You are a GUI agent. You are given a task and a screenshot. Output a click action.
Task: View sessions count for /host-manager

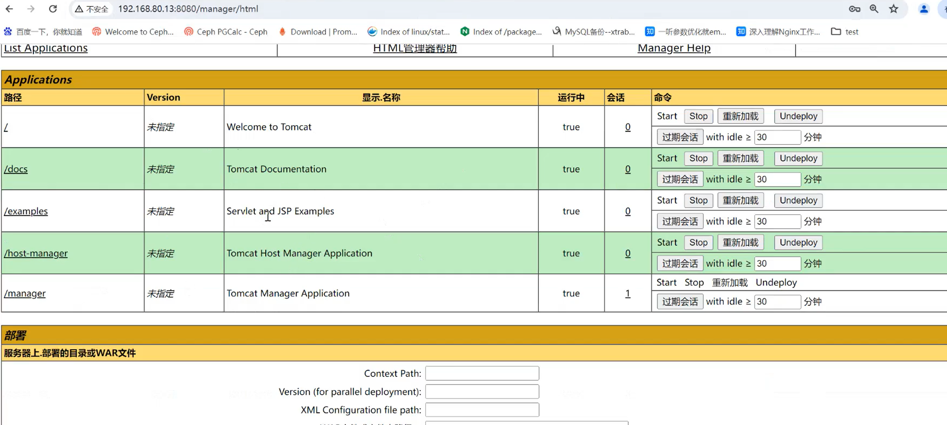(x=627, y=253)
